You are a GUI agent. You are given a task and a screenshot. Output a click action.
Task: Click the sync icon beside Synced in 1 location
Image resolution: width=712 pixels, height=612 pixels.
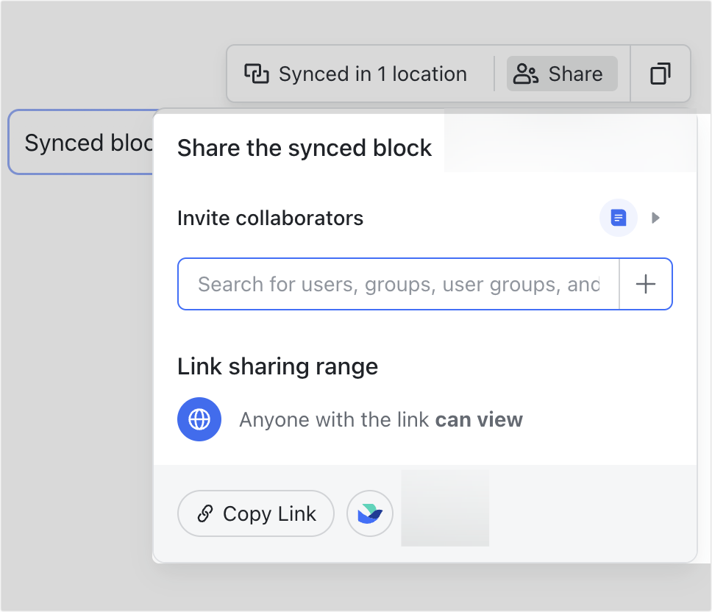(x=256, y=74)
